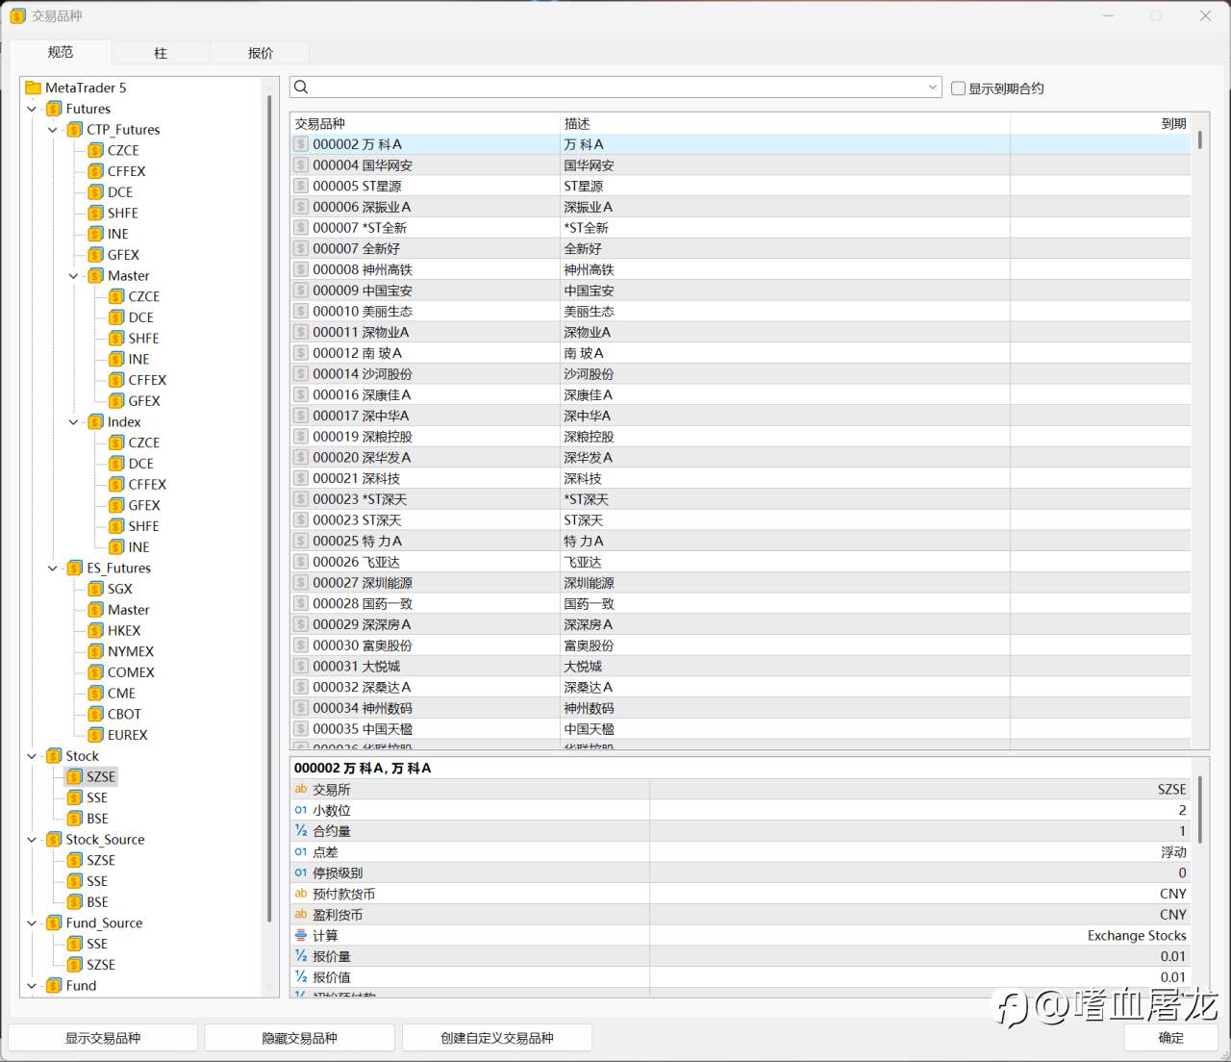Image resolution: width=1231 pixels, height=1062 pixels.
Task: Select row 000012 南玻A
Action: [741, 353]
